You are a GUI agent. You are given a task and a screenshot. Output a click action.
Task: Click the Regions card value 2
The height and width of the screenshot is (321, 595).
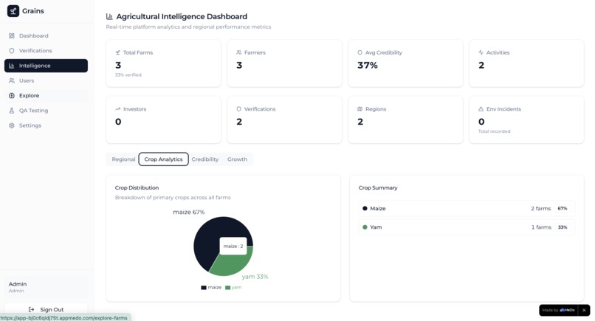coord(360,122)
